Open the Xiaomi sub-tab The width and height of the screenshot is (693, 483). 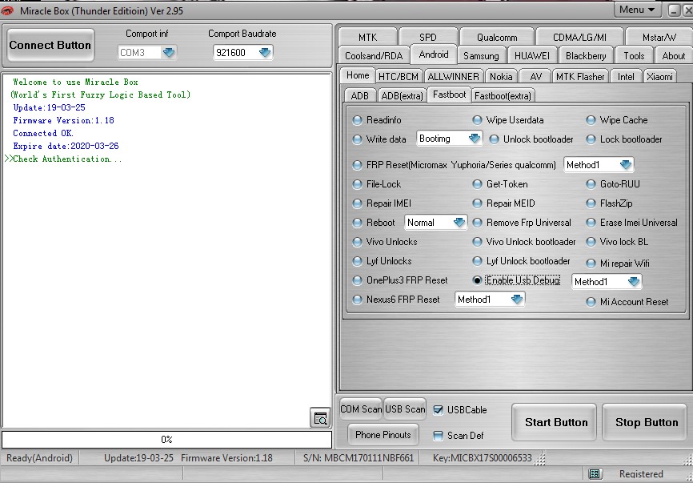pos(659,77)
